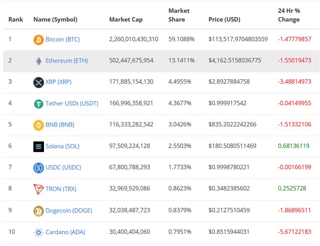
Task: Click XRP price $2.8927884758
Action: tap(229, 82)
